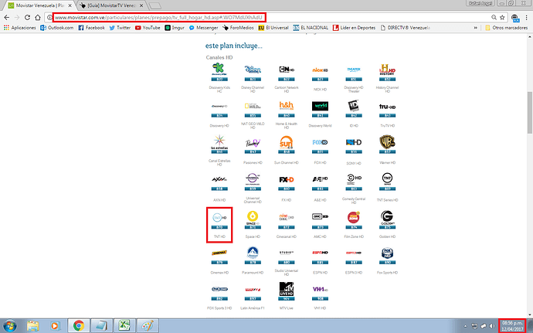
Task: Click the system tray volume icon
Action: [492, 326]
